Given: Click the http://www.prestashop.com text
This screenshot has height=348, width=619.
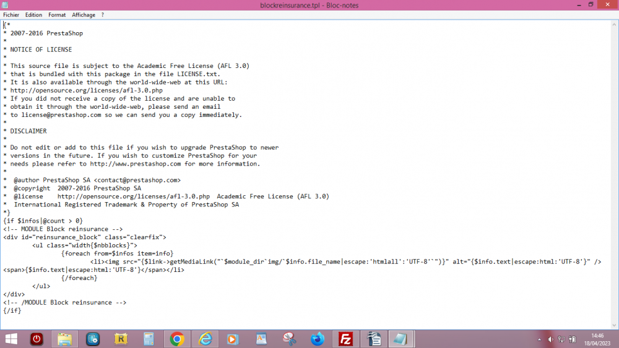Looking at the screenshot, I should (x=136, y=164).
